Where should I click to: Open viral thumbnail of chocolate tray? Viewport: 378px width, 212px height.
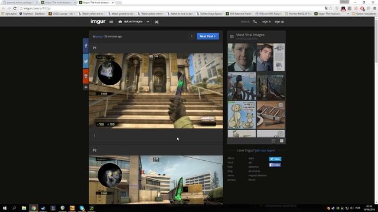(271, 115)
